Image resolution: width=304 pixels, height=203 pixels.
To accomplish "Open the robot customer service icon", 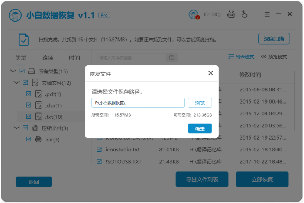I will pos(231,14).
